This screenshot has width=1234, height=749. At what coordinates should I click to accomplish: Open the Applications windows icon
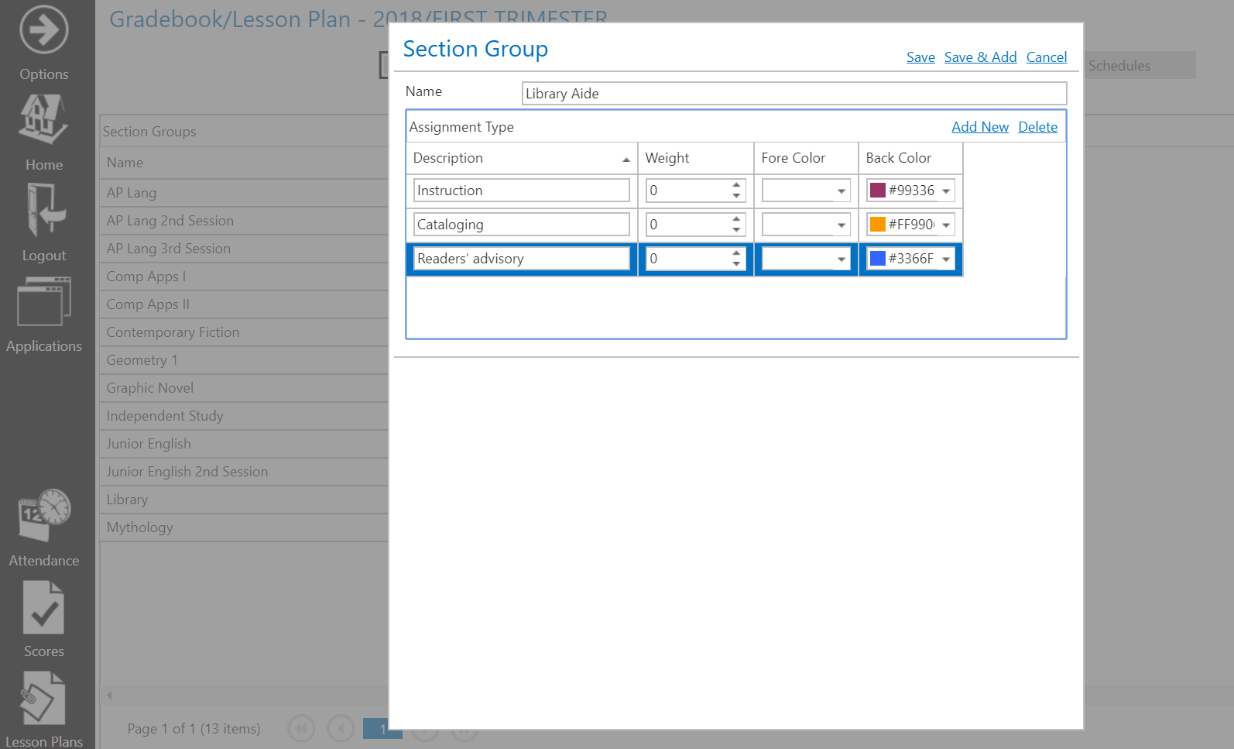[x=43, y=301]
